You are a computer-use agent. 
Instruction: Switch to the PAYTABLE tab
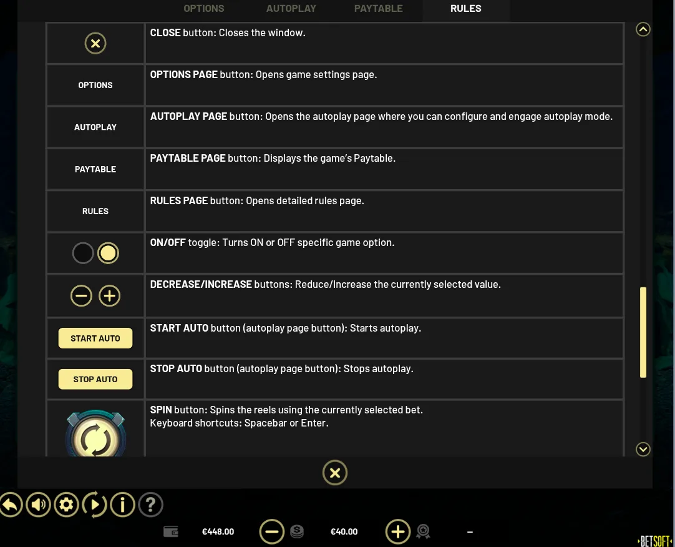tap(379, 9)
